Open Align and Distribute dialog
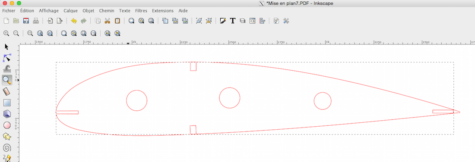The image size is (475, 162). click(263, 21)
